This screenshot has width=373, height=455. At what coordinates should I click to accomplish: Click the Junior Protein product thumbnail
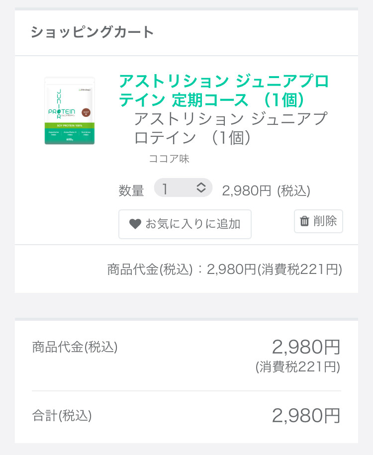(x=70, y=111)
